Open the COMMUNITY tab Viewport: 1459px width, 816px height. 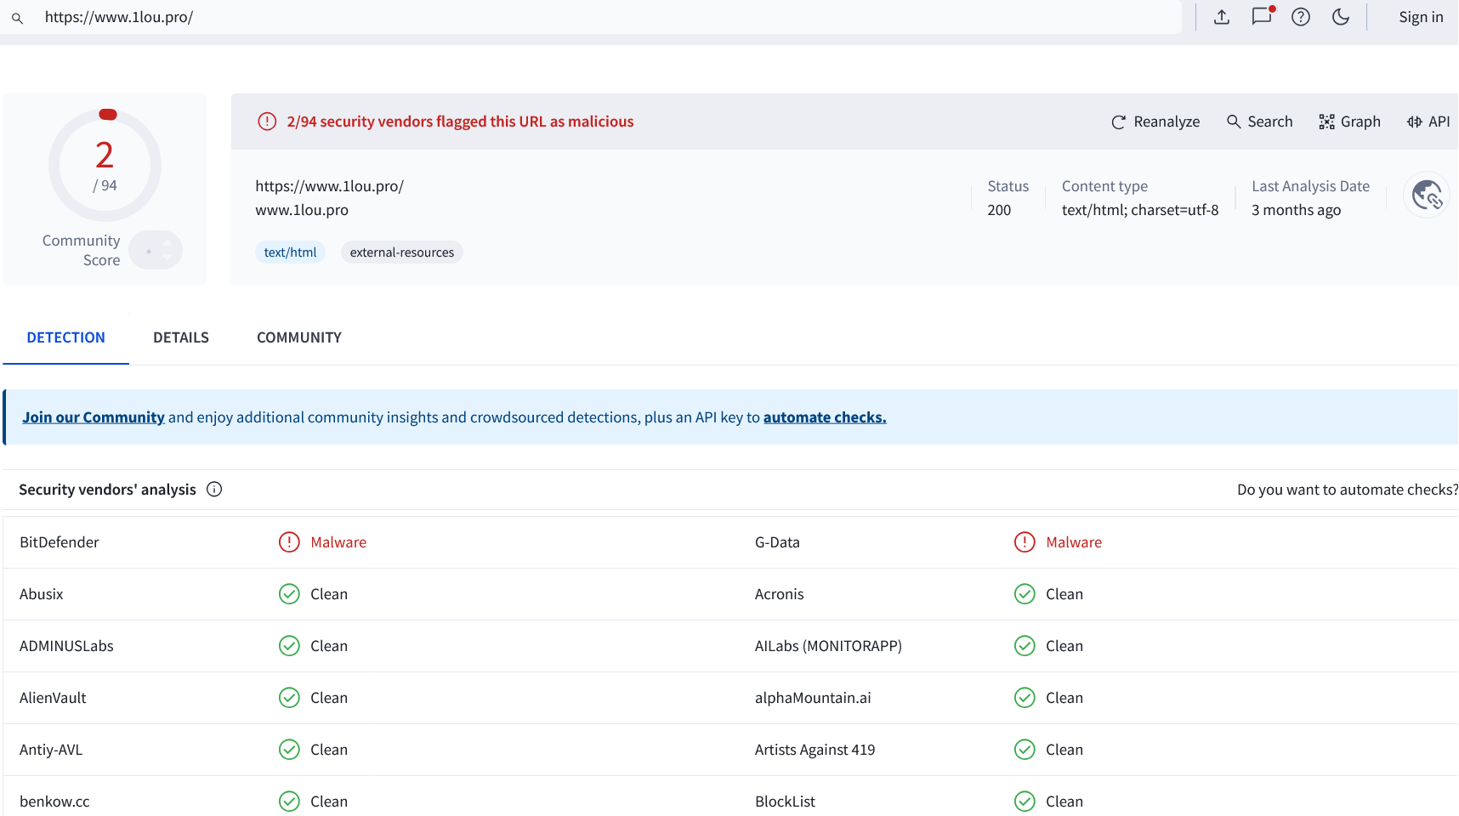299,337
